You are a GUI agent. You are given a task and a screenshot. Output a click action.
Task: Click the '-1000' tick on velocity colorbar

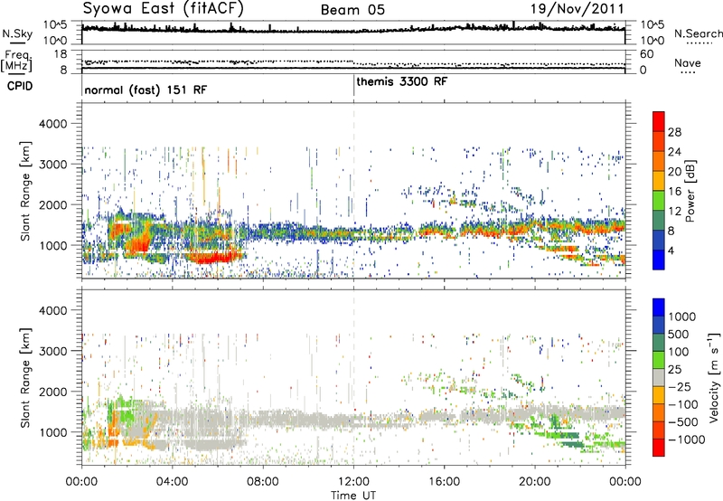(687, 440)
